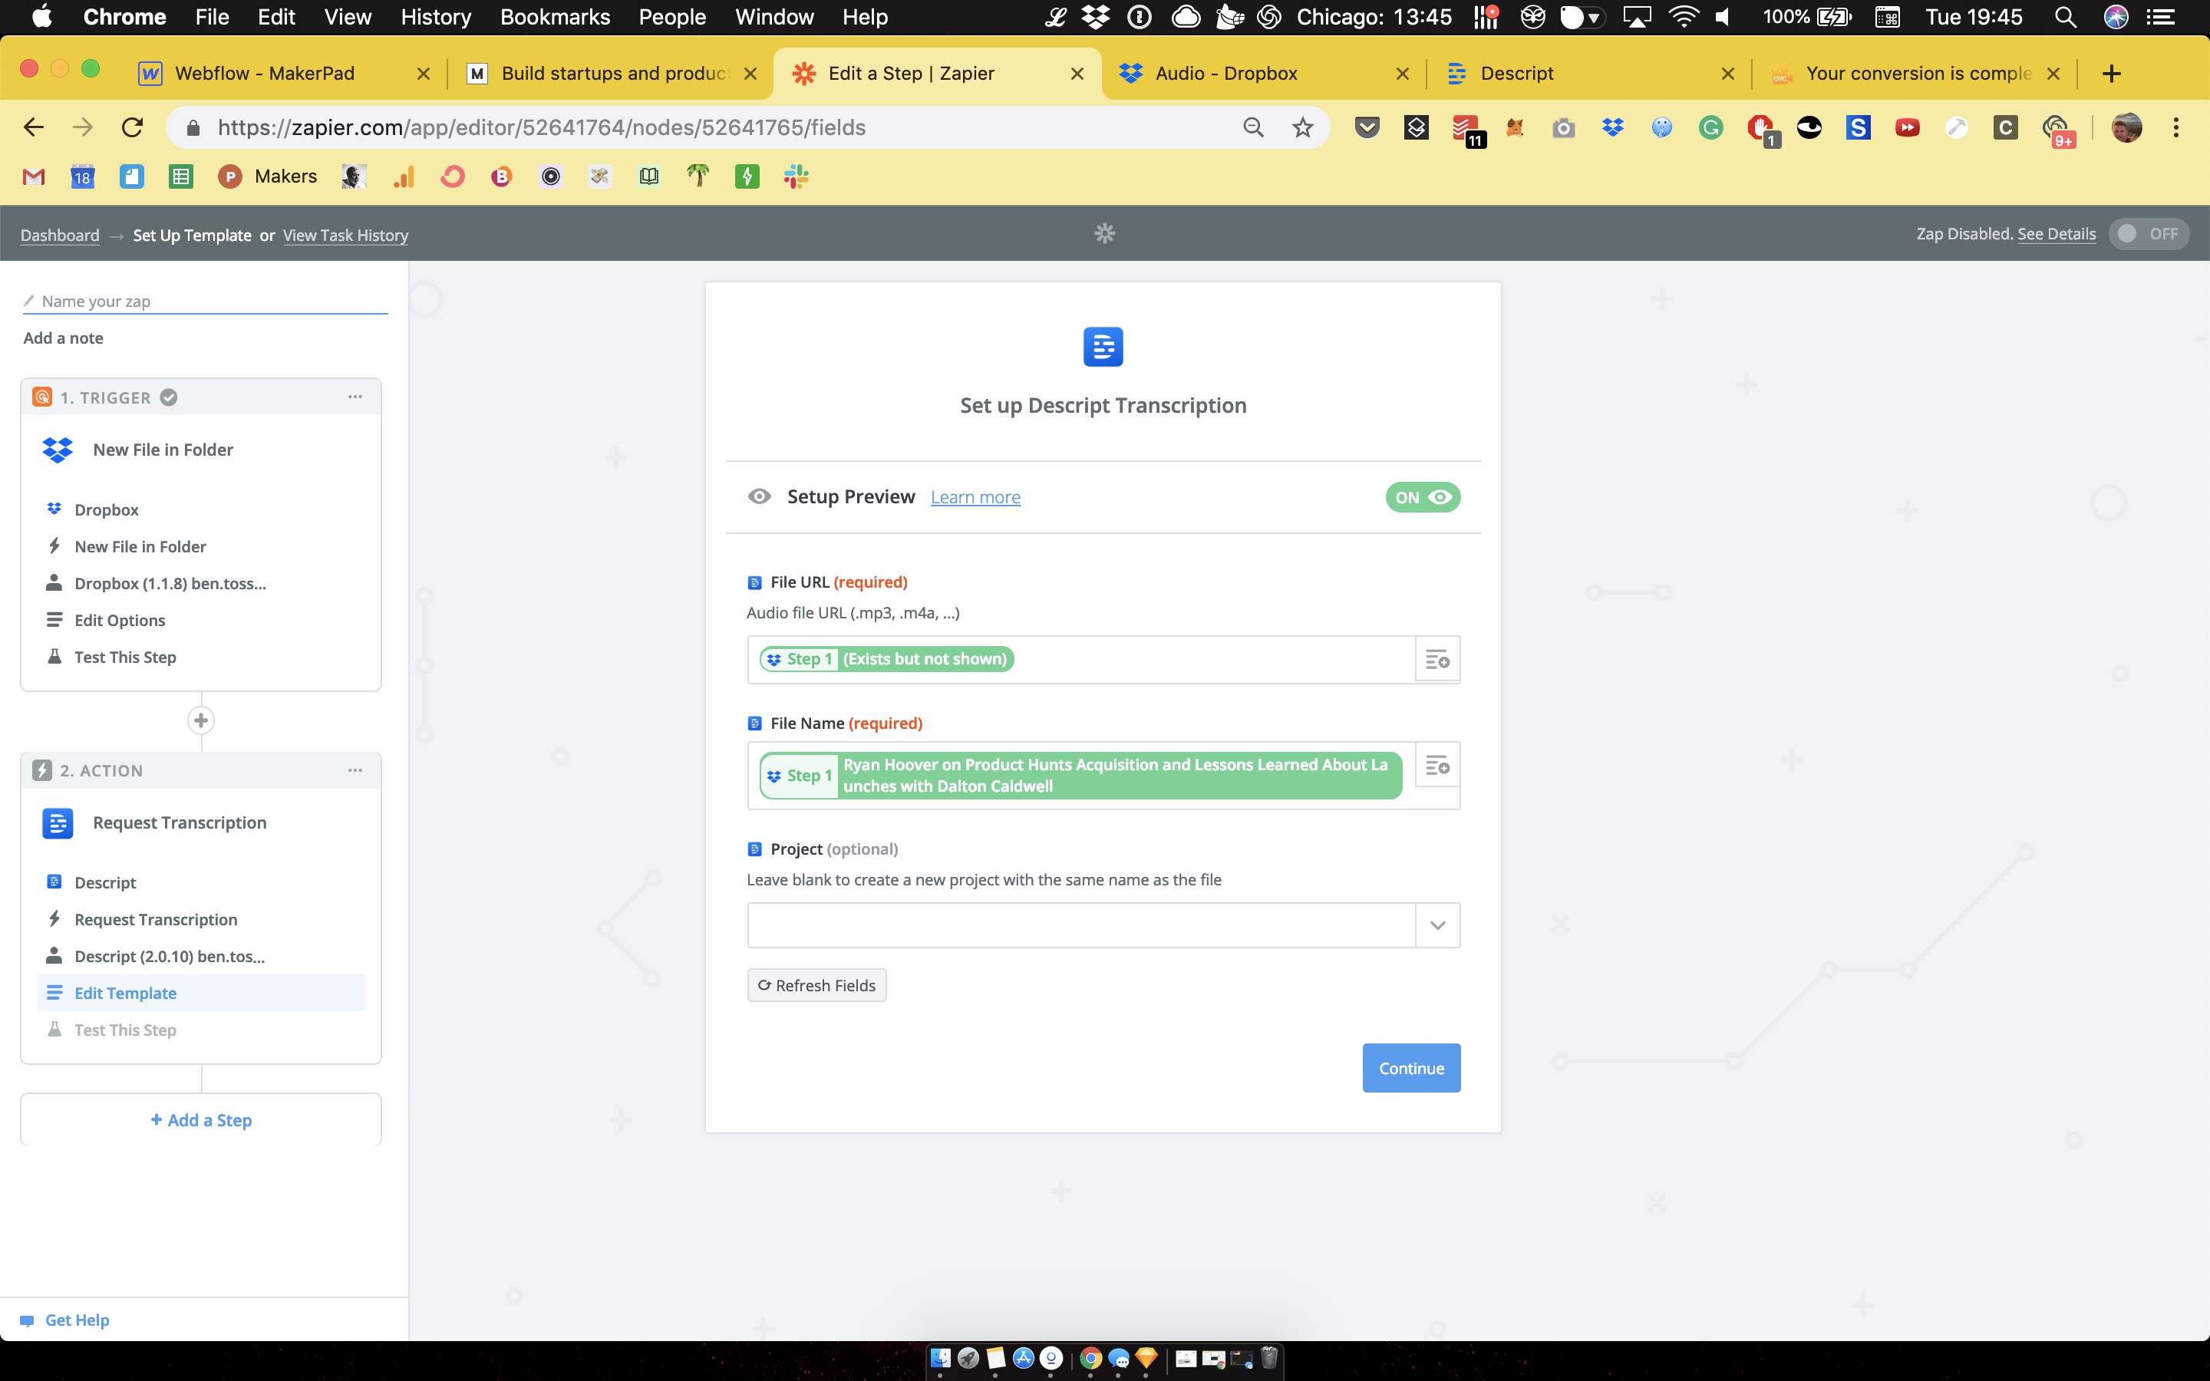Click Add a note text
This screenshot has height=1381, width=2210.
coord(63,338)
